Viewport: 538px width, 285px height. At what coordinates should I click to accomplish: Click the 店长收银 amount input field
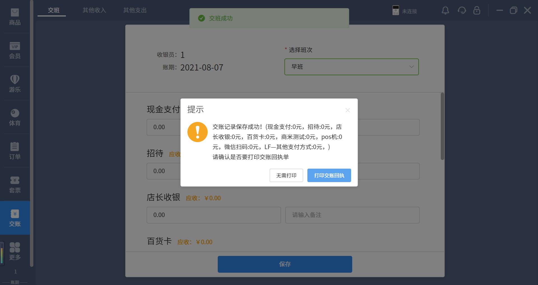[214, 215]
